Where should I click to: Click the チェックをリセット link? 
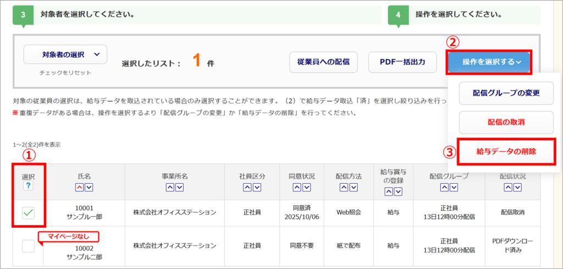pos(65,73)
